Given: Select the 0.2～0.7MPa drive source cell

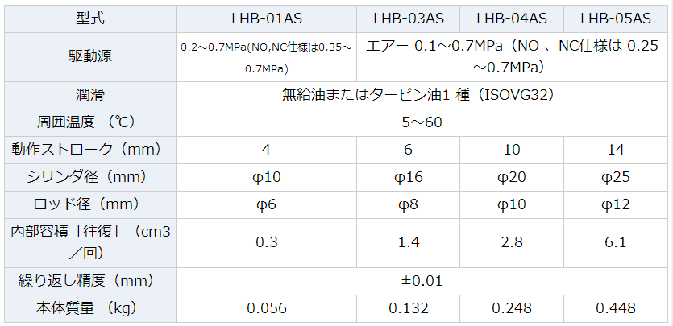Looking at the screenshot, I should pos(266,57).
